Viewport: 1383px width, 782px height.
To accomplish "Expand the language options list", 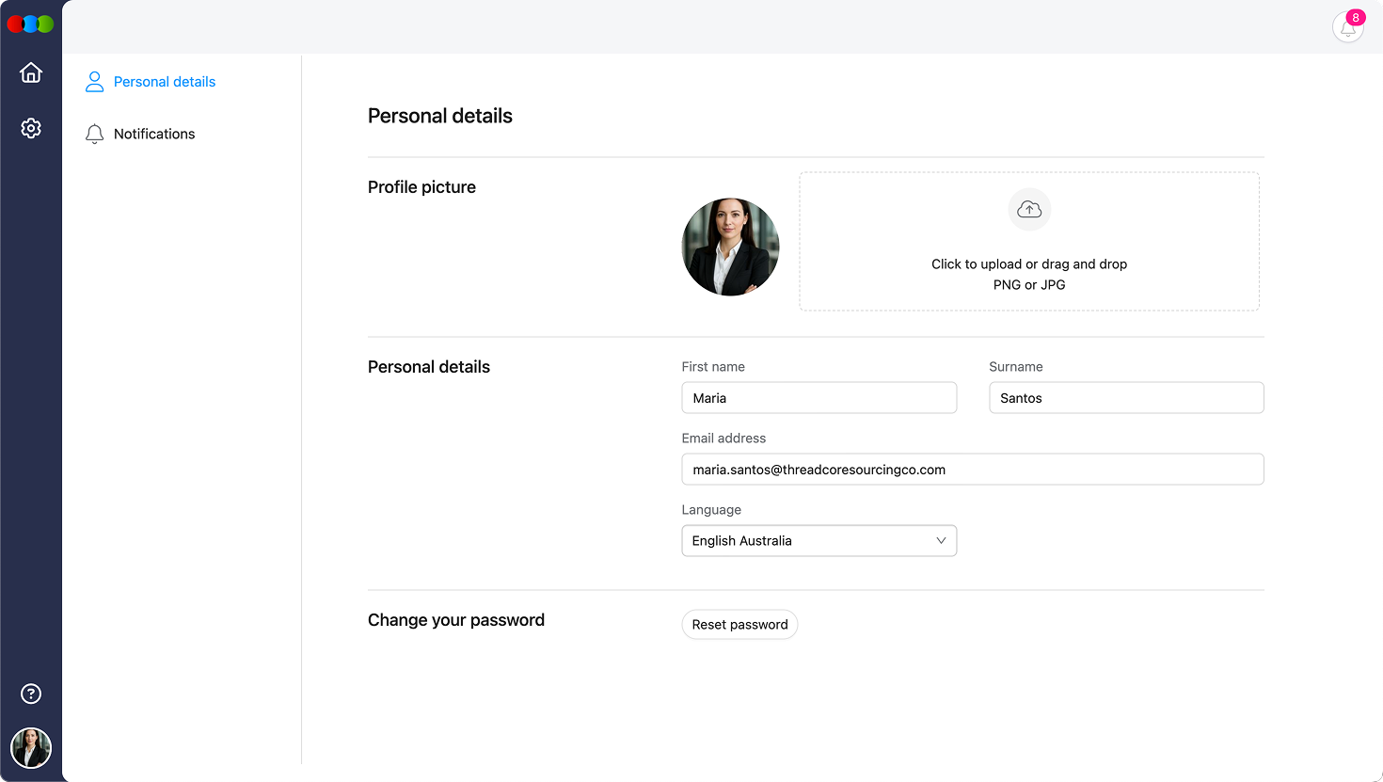I will [819, 540].
